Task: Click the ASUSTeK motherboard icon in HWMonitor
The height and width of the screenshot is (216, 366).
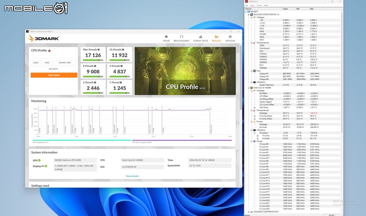Action: (252, 15)
